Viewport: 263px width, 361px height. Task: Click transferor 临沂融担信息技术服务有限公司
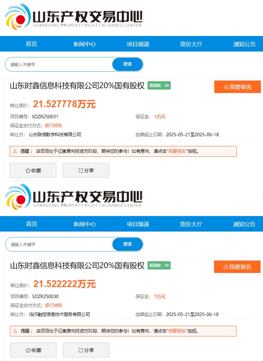point(59,315)
